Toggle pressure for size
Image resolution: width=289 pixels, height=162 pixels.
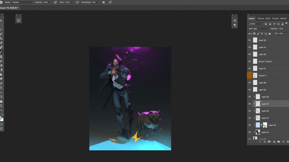coord(110,3)
